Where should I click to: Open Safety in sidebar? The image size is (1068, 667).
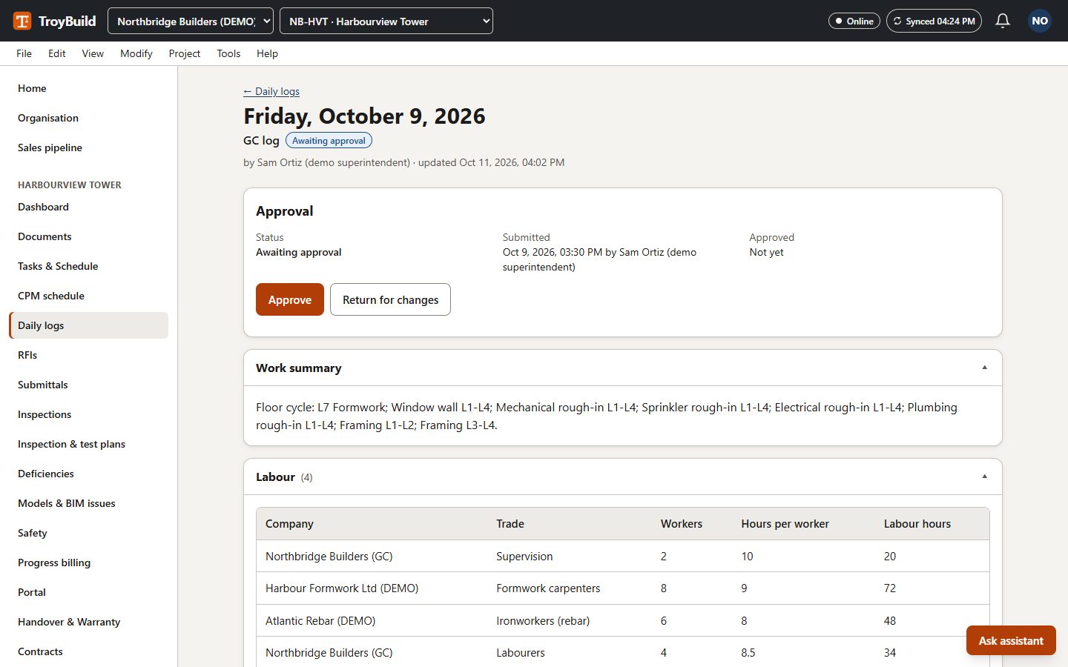coord(89,533)
